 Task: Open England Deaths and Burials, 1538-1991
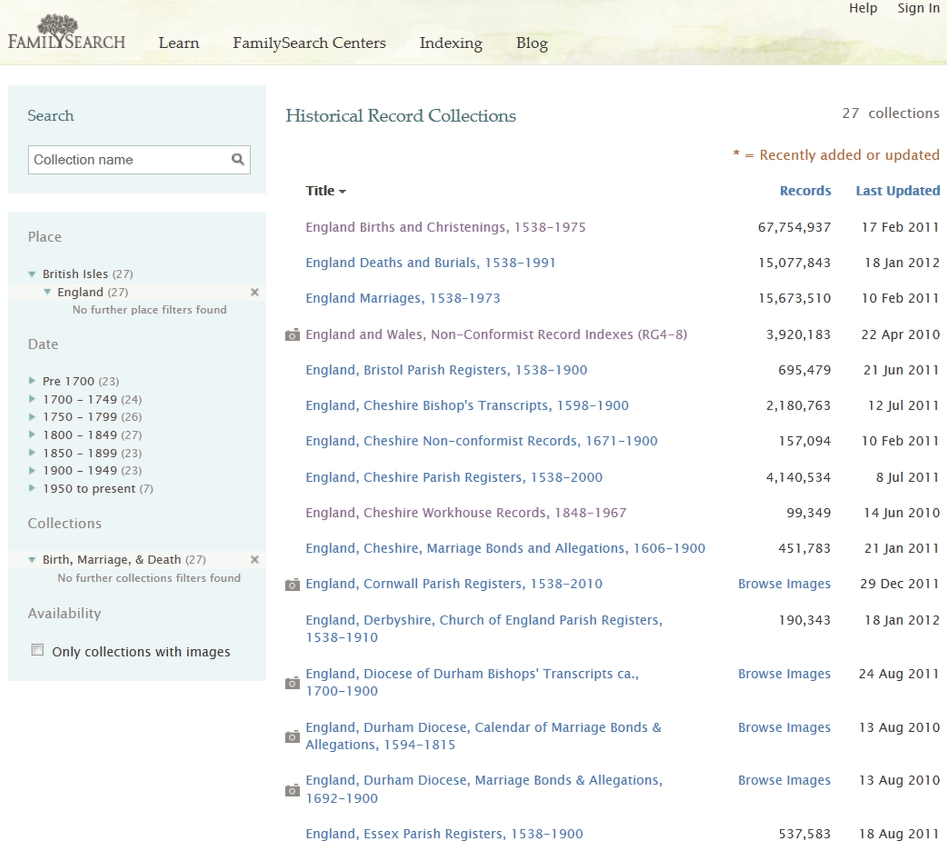tap(430, 263)
